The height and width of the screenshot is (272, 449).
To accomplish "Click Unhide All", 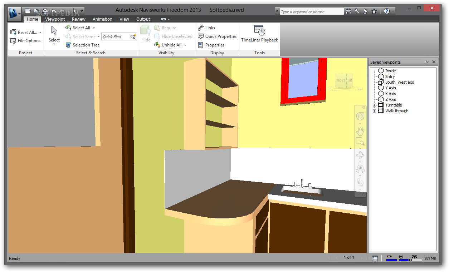I will point(168,45).
